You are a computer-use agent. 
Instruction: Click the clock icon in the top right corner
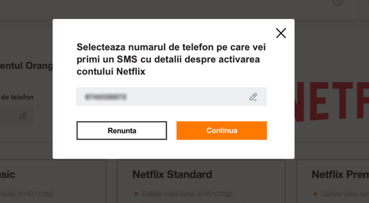click(338, 2)
